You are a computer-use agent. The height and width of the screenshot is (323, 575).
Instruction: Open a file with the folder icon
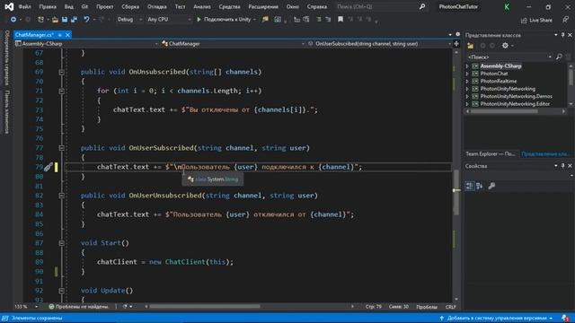pyautogui.click(x=55, y=20)
